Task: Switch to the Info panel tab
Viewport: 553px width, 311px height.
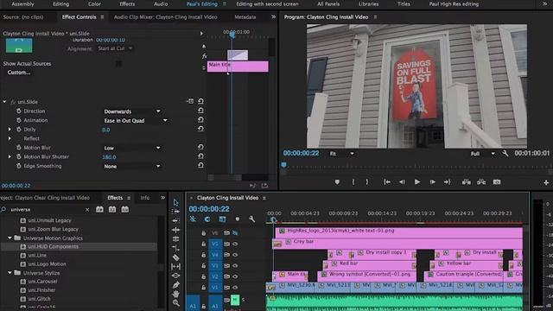Action: click(145, 198)
